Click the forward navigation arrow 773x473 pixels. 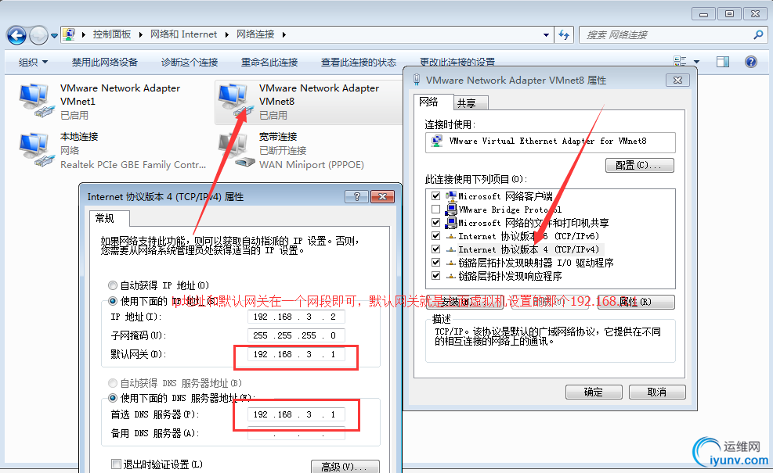pyautogui.click(x=38, y=35)
